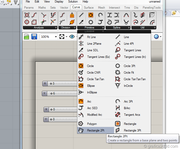The image size is (180, 149).
Task: Toggle the preview eye icon
Action: pyautogui.click(x=72, y=37)
